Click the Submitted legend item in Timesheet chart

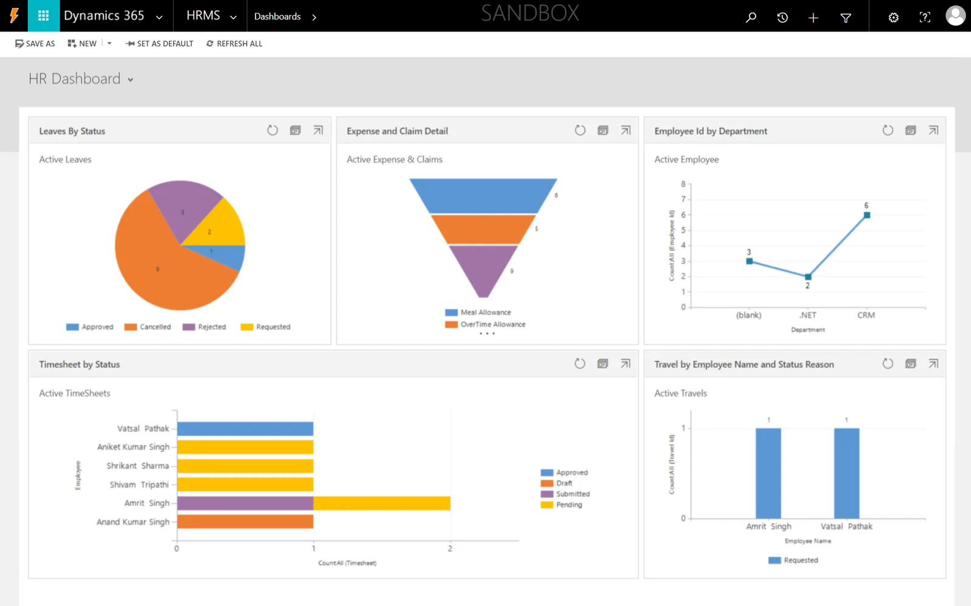(x=566, y=494)
